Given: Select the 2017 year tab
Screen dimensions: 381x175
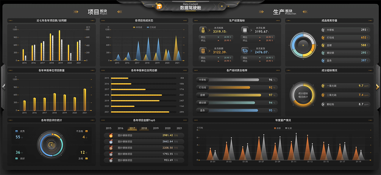Looking at the screenshot, I should [132, 128].
